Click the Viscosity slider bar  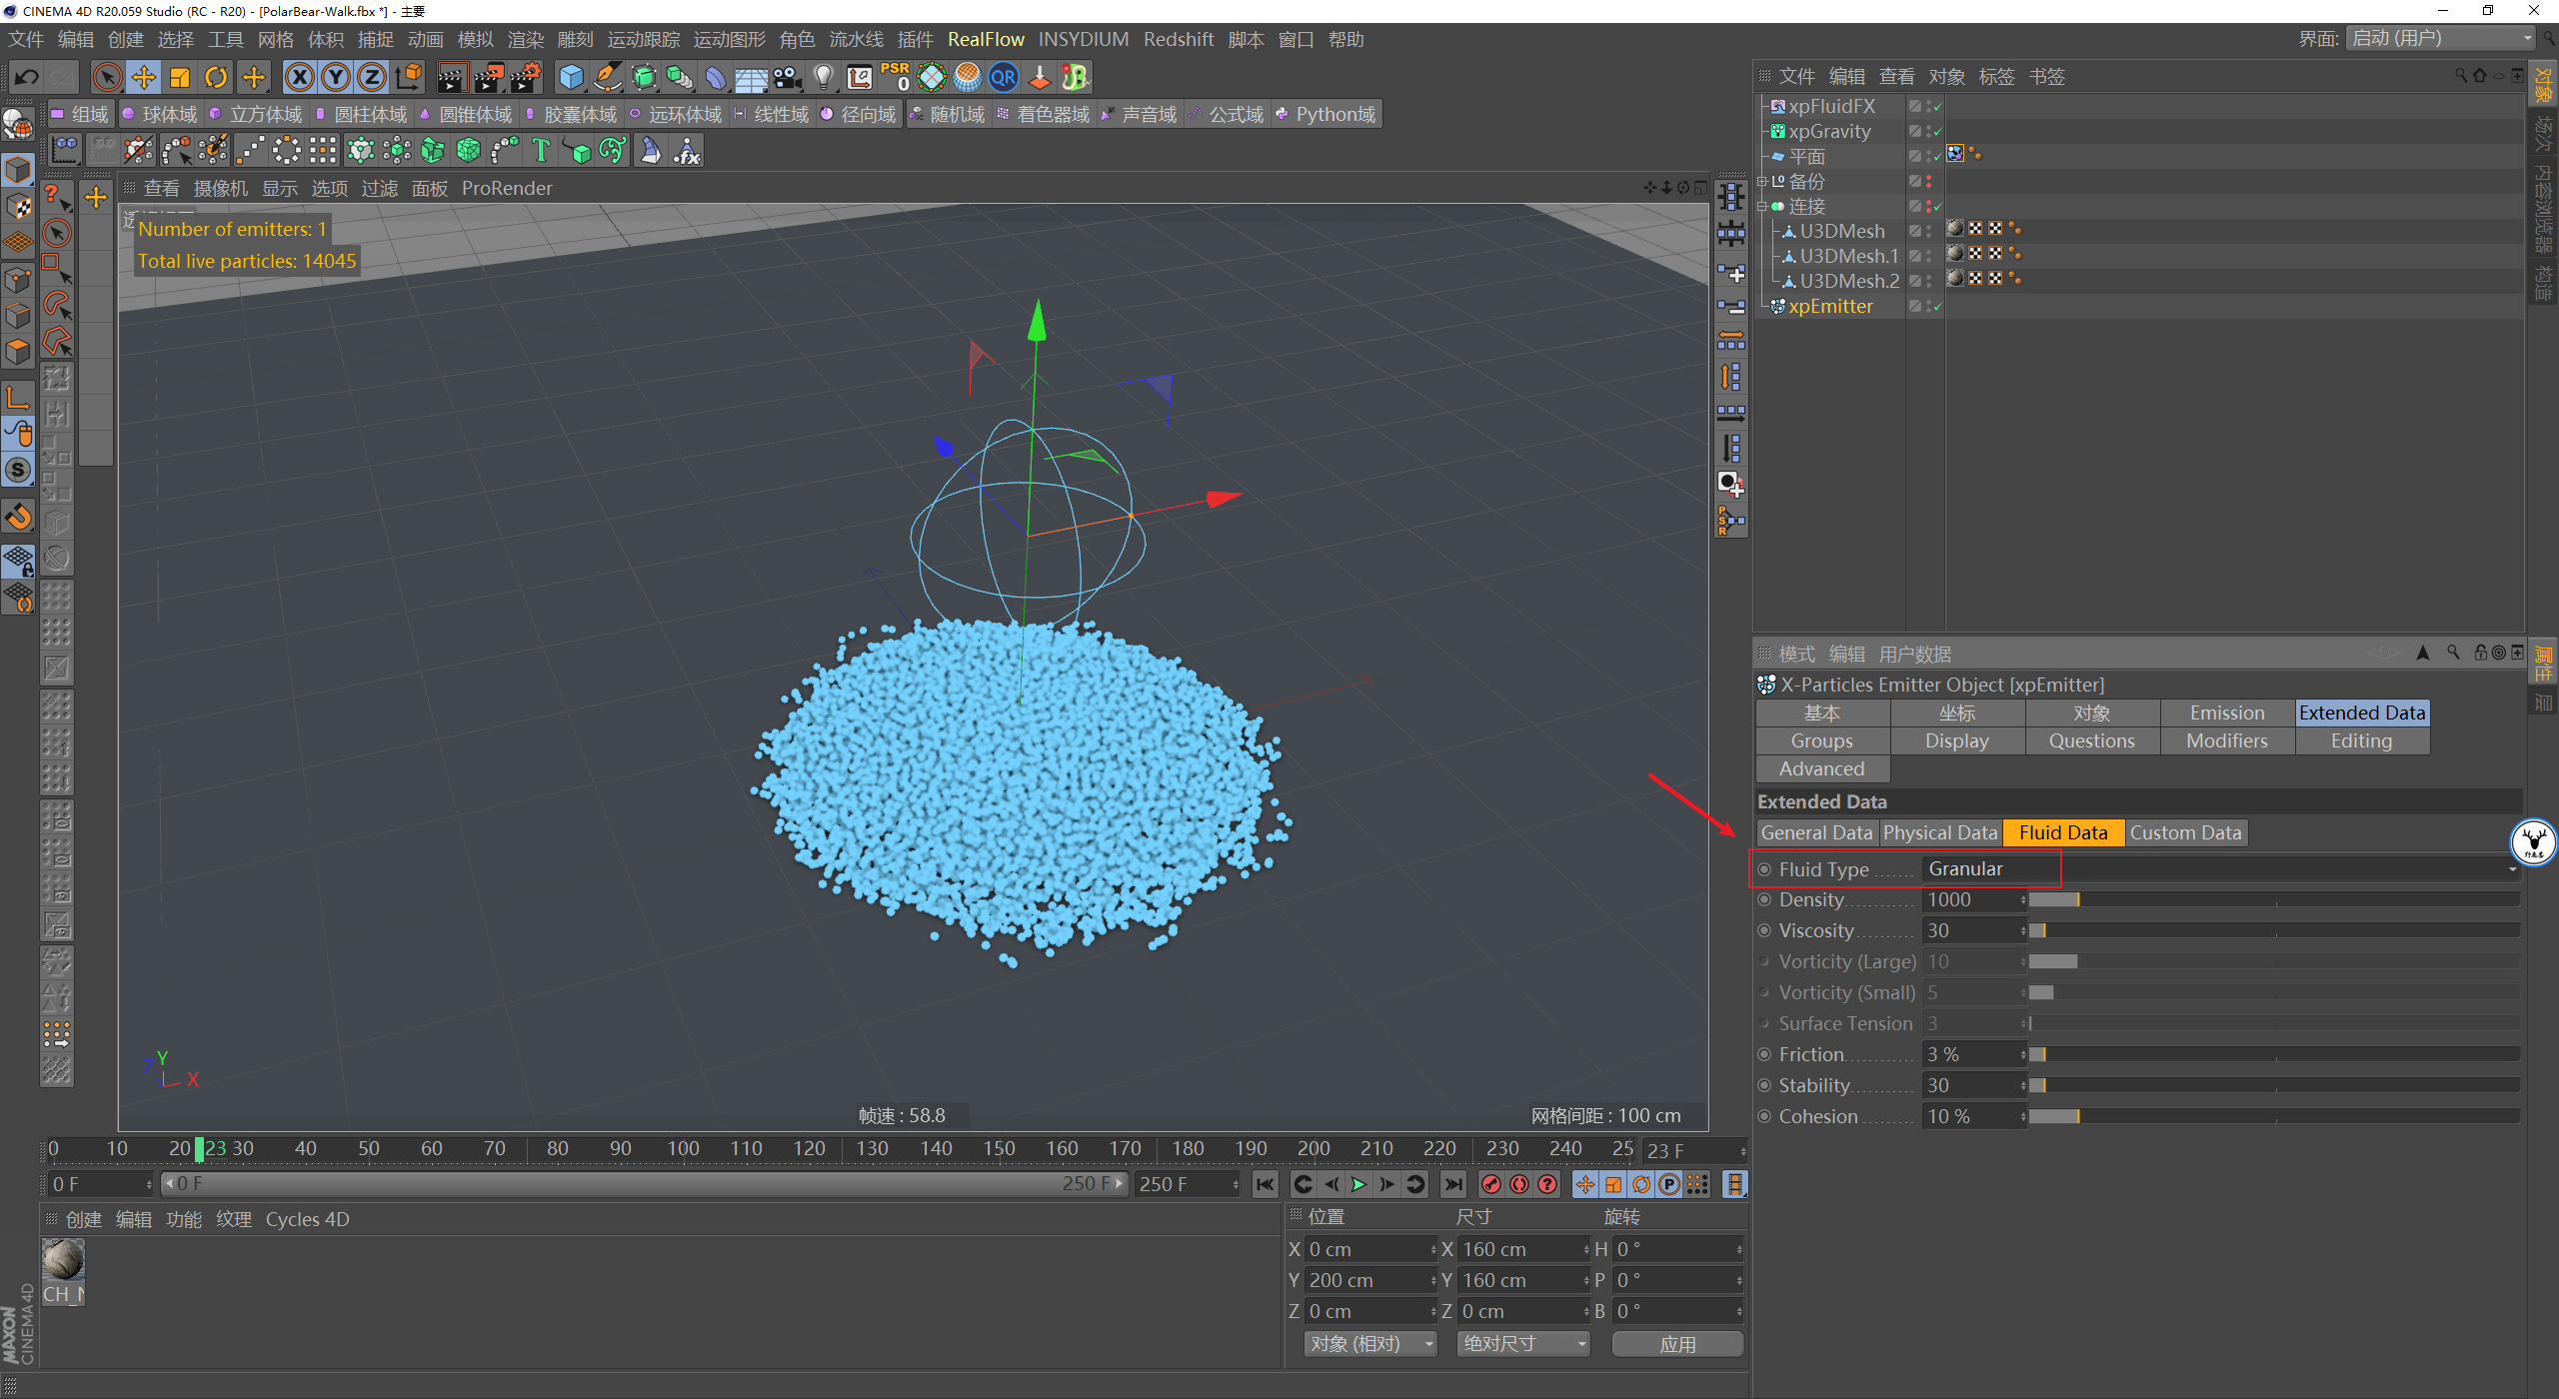tap(2275, 931)
